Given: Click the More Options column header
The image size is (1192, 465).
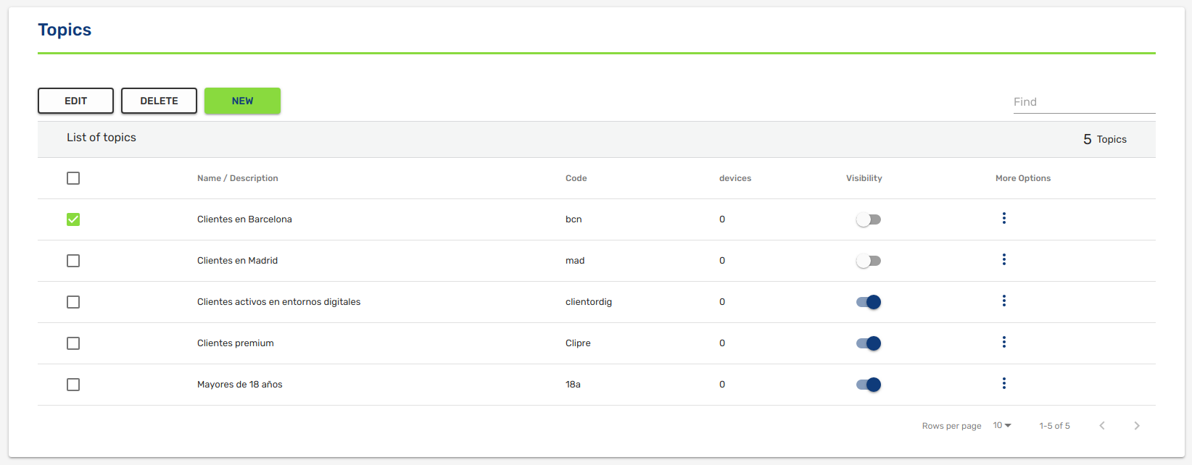Looking at the screenshot, I should click(x=1023, y=178).
